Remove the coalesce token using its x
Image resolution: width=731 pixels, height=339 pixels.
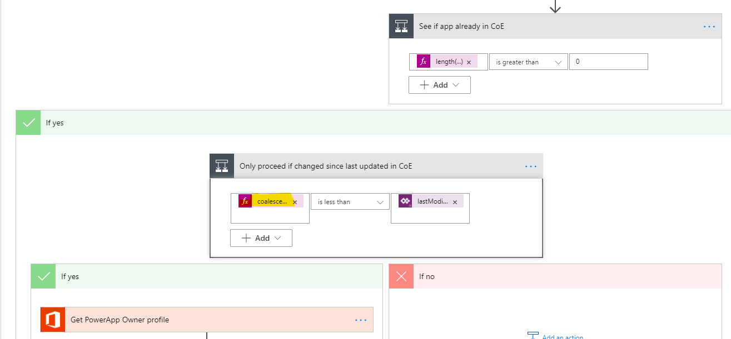[295, 201]
